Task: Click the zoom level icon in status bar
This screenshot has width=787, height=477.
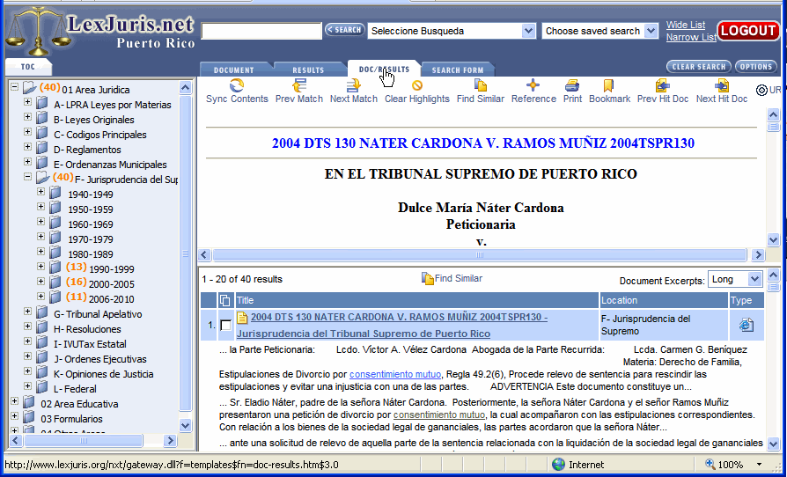Action: [710, 465]
